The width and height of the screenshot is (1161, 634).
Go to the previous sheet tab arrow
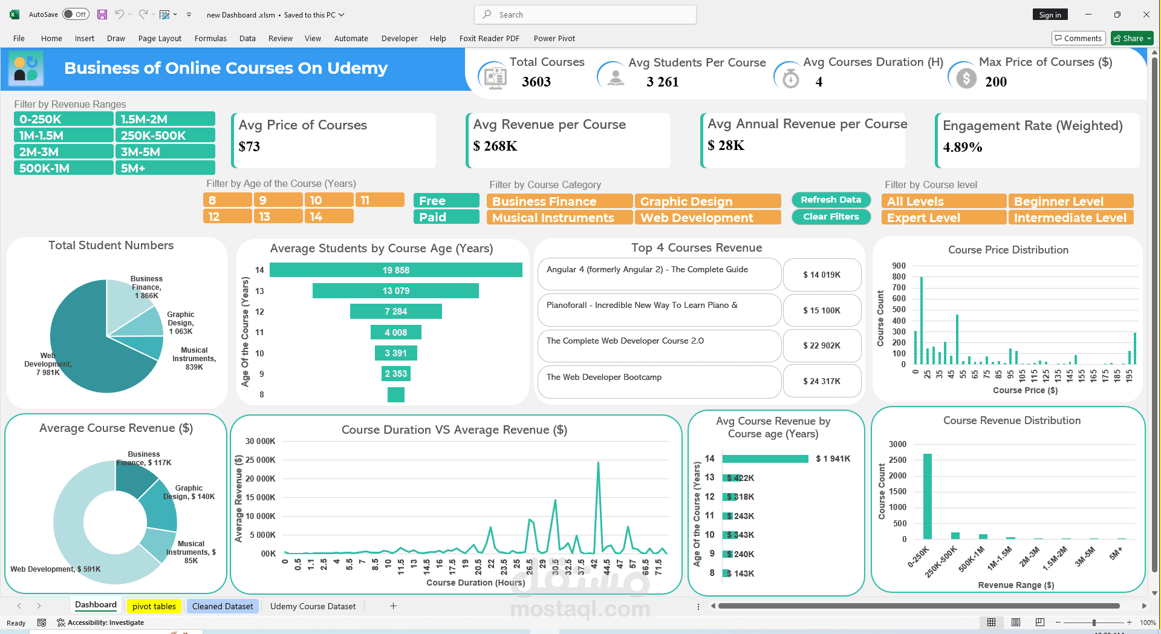(x=19, y=606)
